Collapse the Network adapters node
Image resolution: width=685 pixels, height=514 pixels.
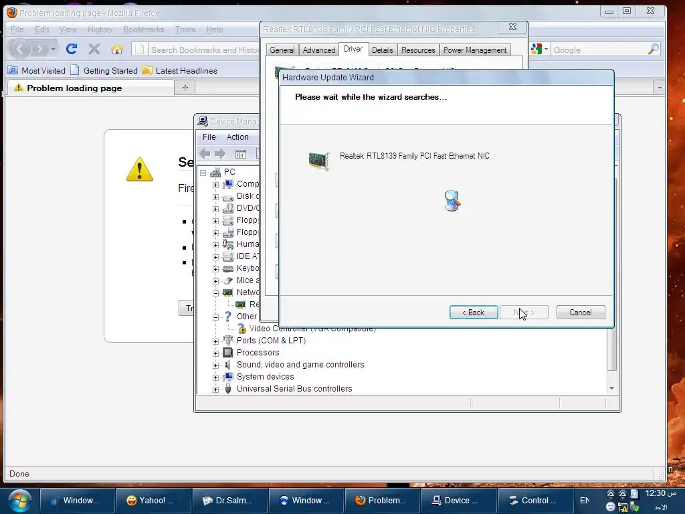pos(215,293)
